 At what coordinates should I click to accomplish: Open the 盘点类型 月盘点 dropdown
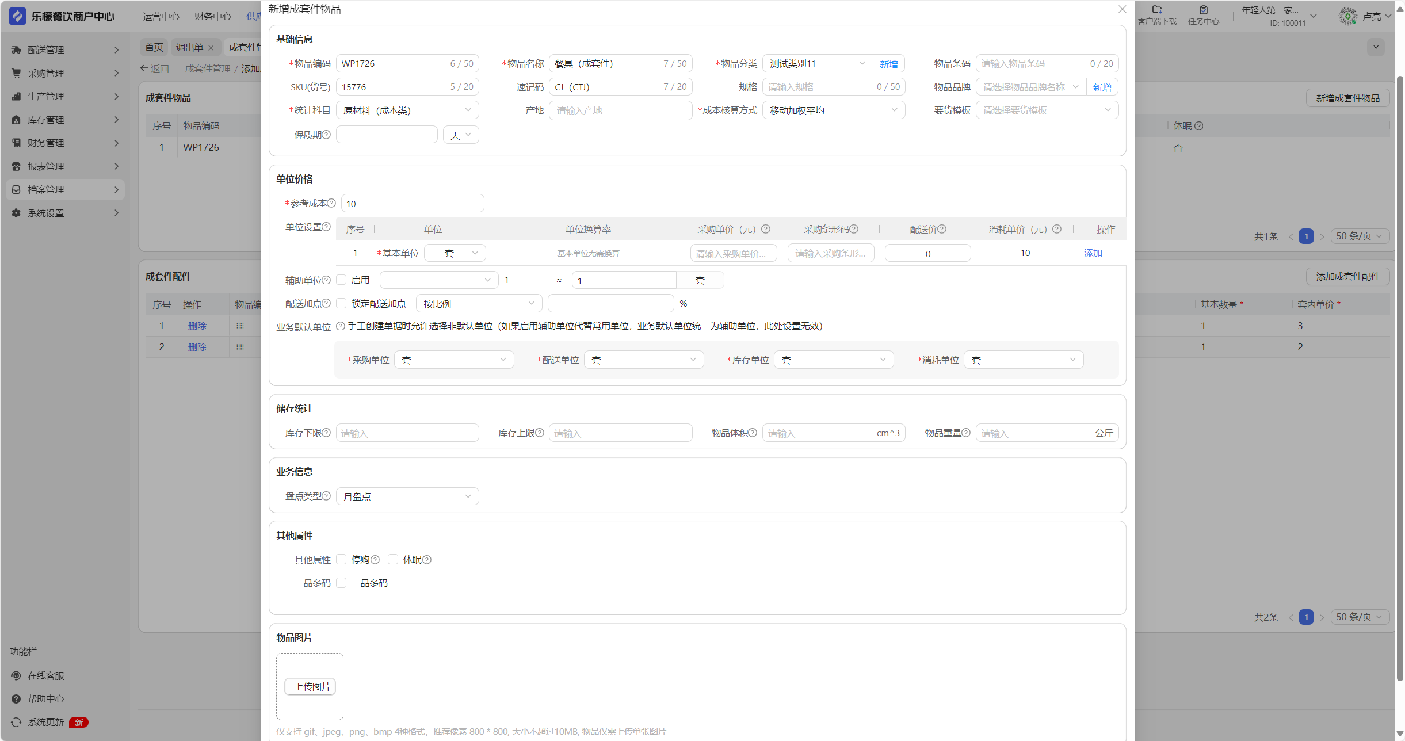coord(407,496)
